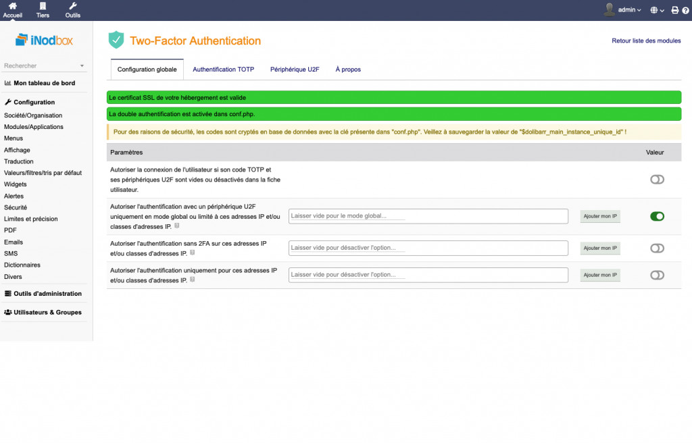Click the Paramètres column header
692x443 pixels.
(126, 152)
